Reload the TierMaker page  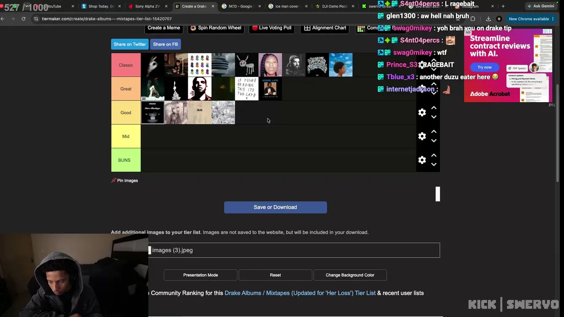coord(23,19)
